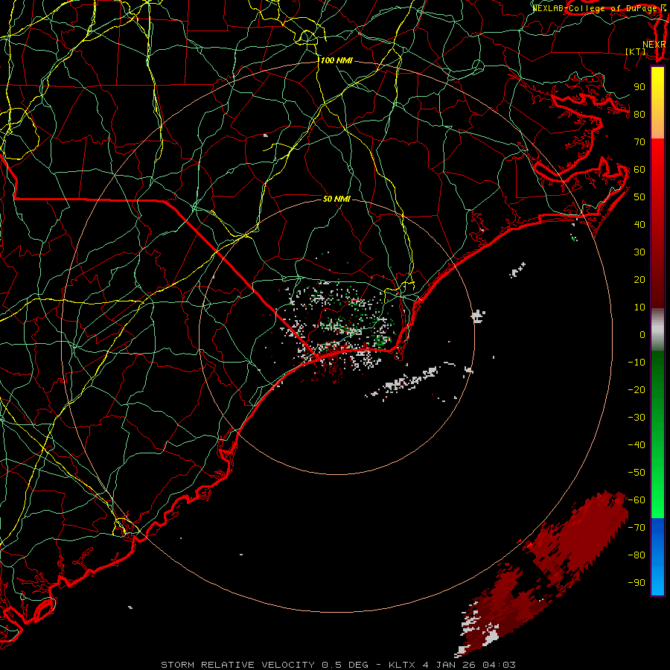Click the -10 value on the velocity scale
Viewport: 670px width, 670px height.
[x=636, y=363]
